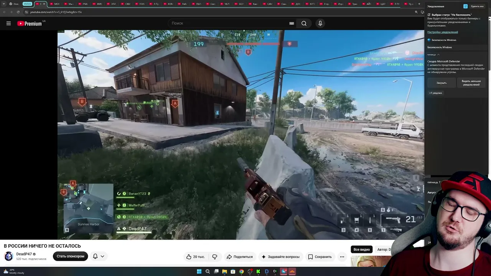Click the Видеть меньше уведомлений button
491x276 pixels.
click(471, 83)
